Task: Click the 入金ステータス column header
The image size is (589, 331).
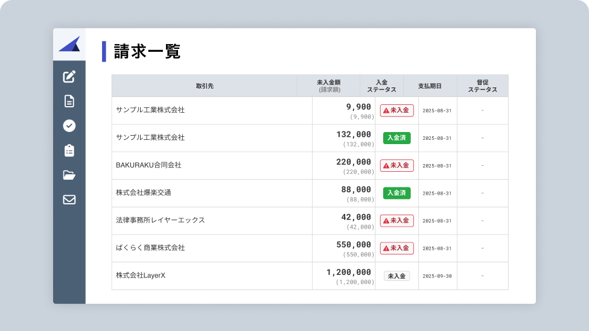Action: [381, 86]
